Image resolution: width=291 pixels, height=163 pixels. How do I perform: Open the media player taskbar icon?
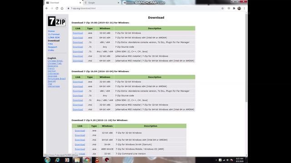[x=67, y=160]
